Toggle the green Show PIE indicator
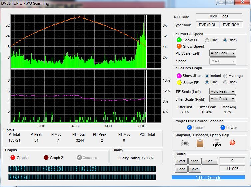251x187 pixels. [179, 40]
